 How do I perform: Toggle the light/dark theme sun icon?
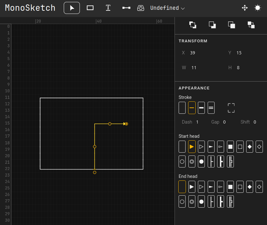click(x=258, y=8)
